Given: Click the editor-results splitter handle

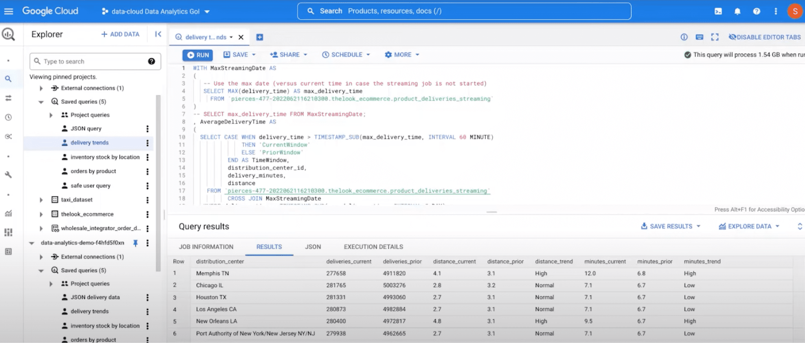Looking at the screenshot, I should (491, 212).
